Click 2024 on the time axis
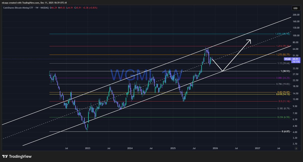The image size is (303, 162). click(x=130, y=148)
